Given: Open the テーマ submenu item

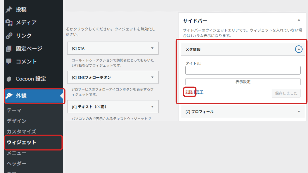Looking at the screenshot, I should coord(14,110).
